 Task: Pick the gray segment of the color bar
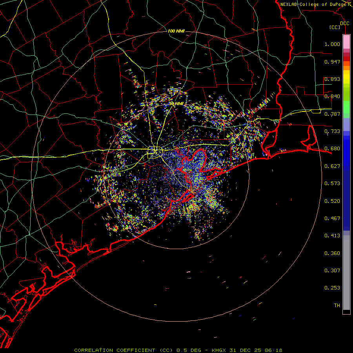(x=346, y=273)
